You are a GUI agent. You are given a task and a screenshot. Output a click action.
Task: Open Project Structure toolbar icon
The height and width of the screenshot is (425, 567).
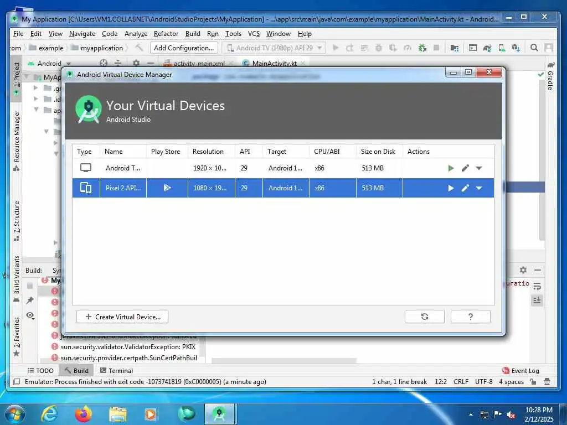click(x=454, y=48)
